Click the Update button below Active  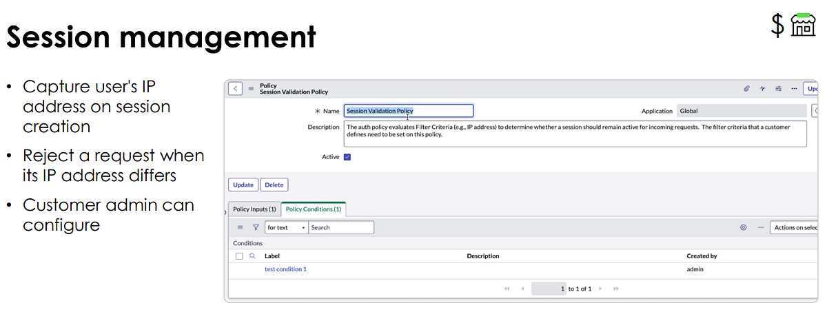tap(243, 185)
